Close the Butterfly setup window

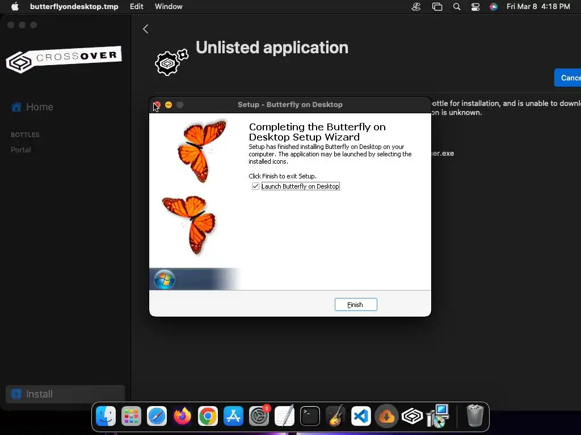click(x=157, y=105)
